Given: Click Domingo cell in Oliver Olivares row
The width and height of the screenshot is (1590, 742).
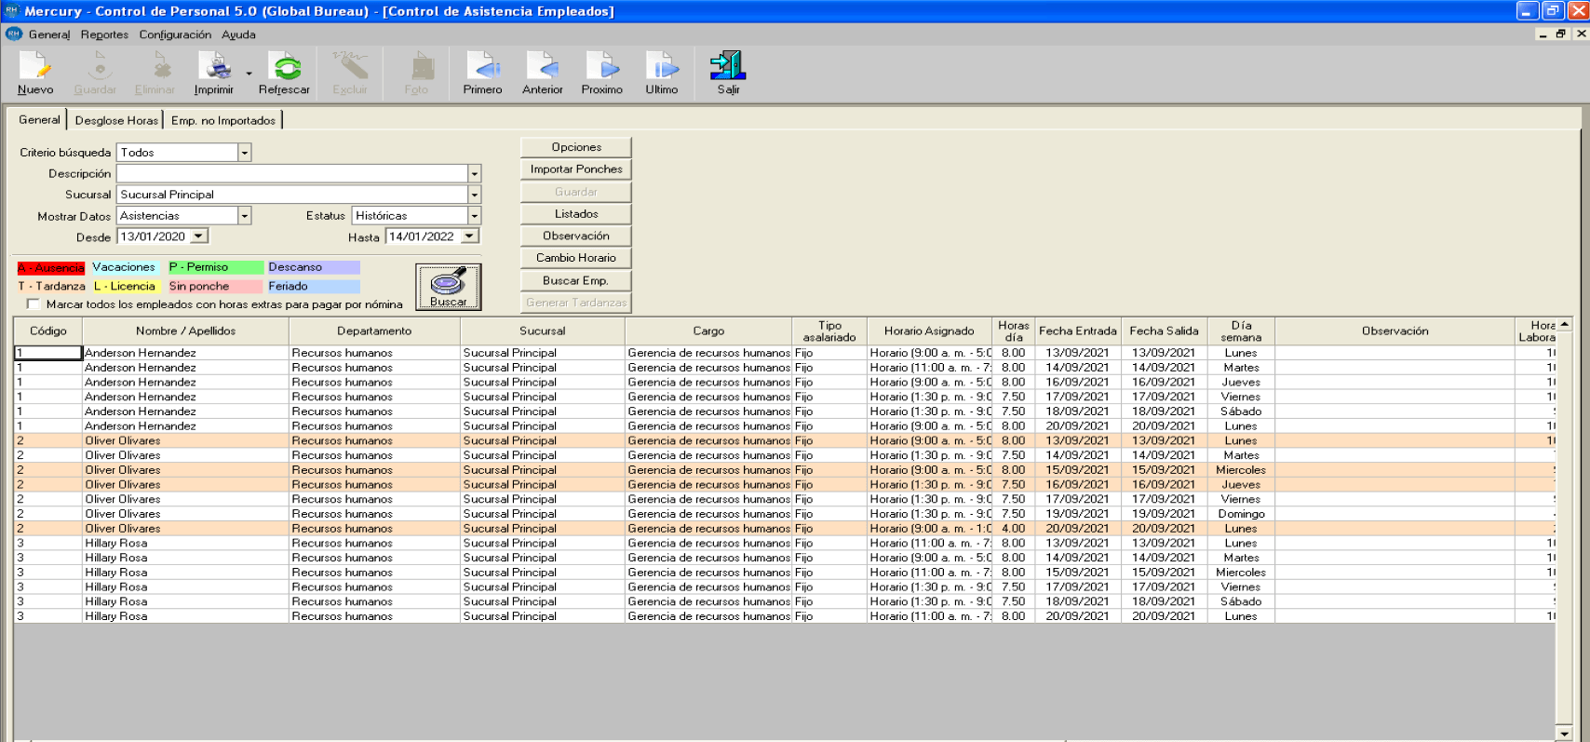Looking at the screenshot, I should pos(1241,514).
